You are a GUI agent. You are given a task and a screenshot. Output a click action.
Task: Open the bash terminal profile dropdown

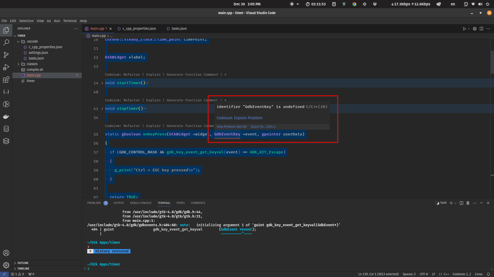(x=455, y=203)
